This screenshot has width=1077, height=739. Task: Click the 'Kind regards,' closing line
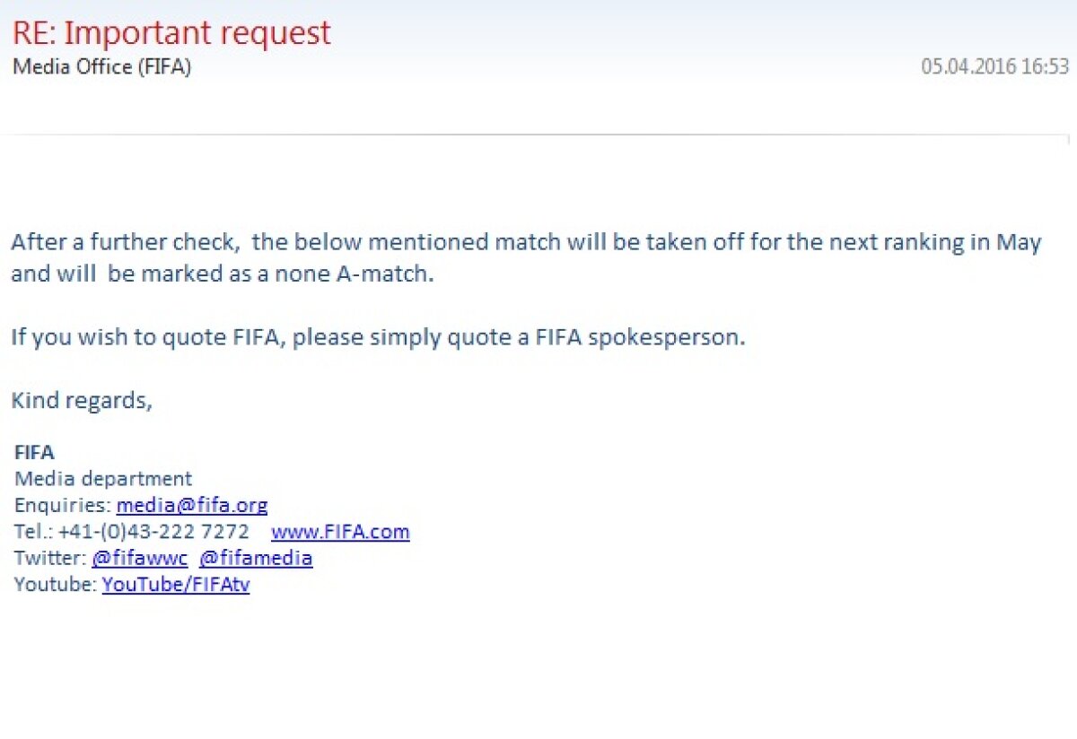[82, 400]
